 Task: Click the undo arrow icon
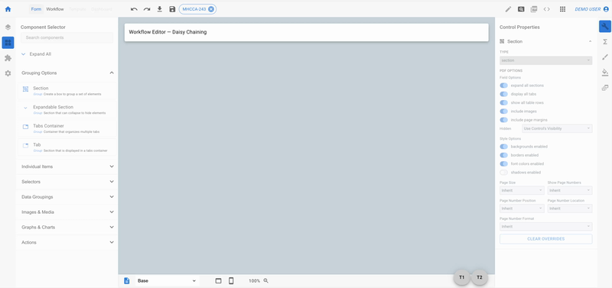[134, 9]
